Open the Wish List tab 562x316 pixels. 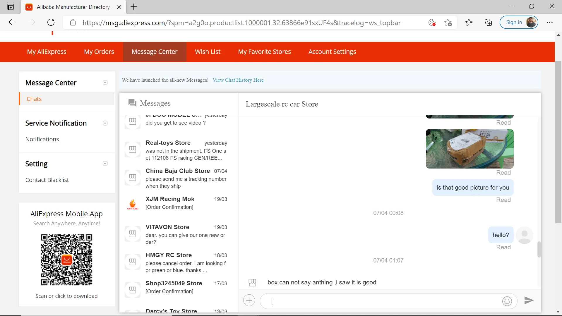pyautogui.click(x=208, y=52)
